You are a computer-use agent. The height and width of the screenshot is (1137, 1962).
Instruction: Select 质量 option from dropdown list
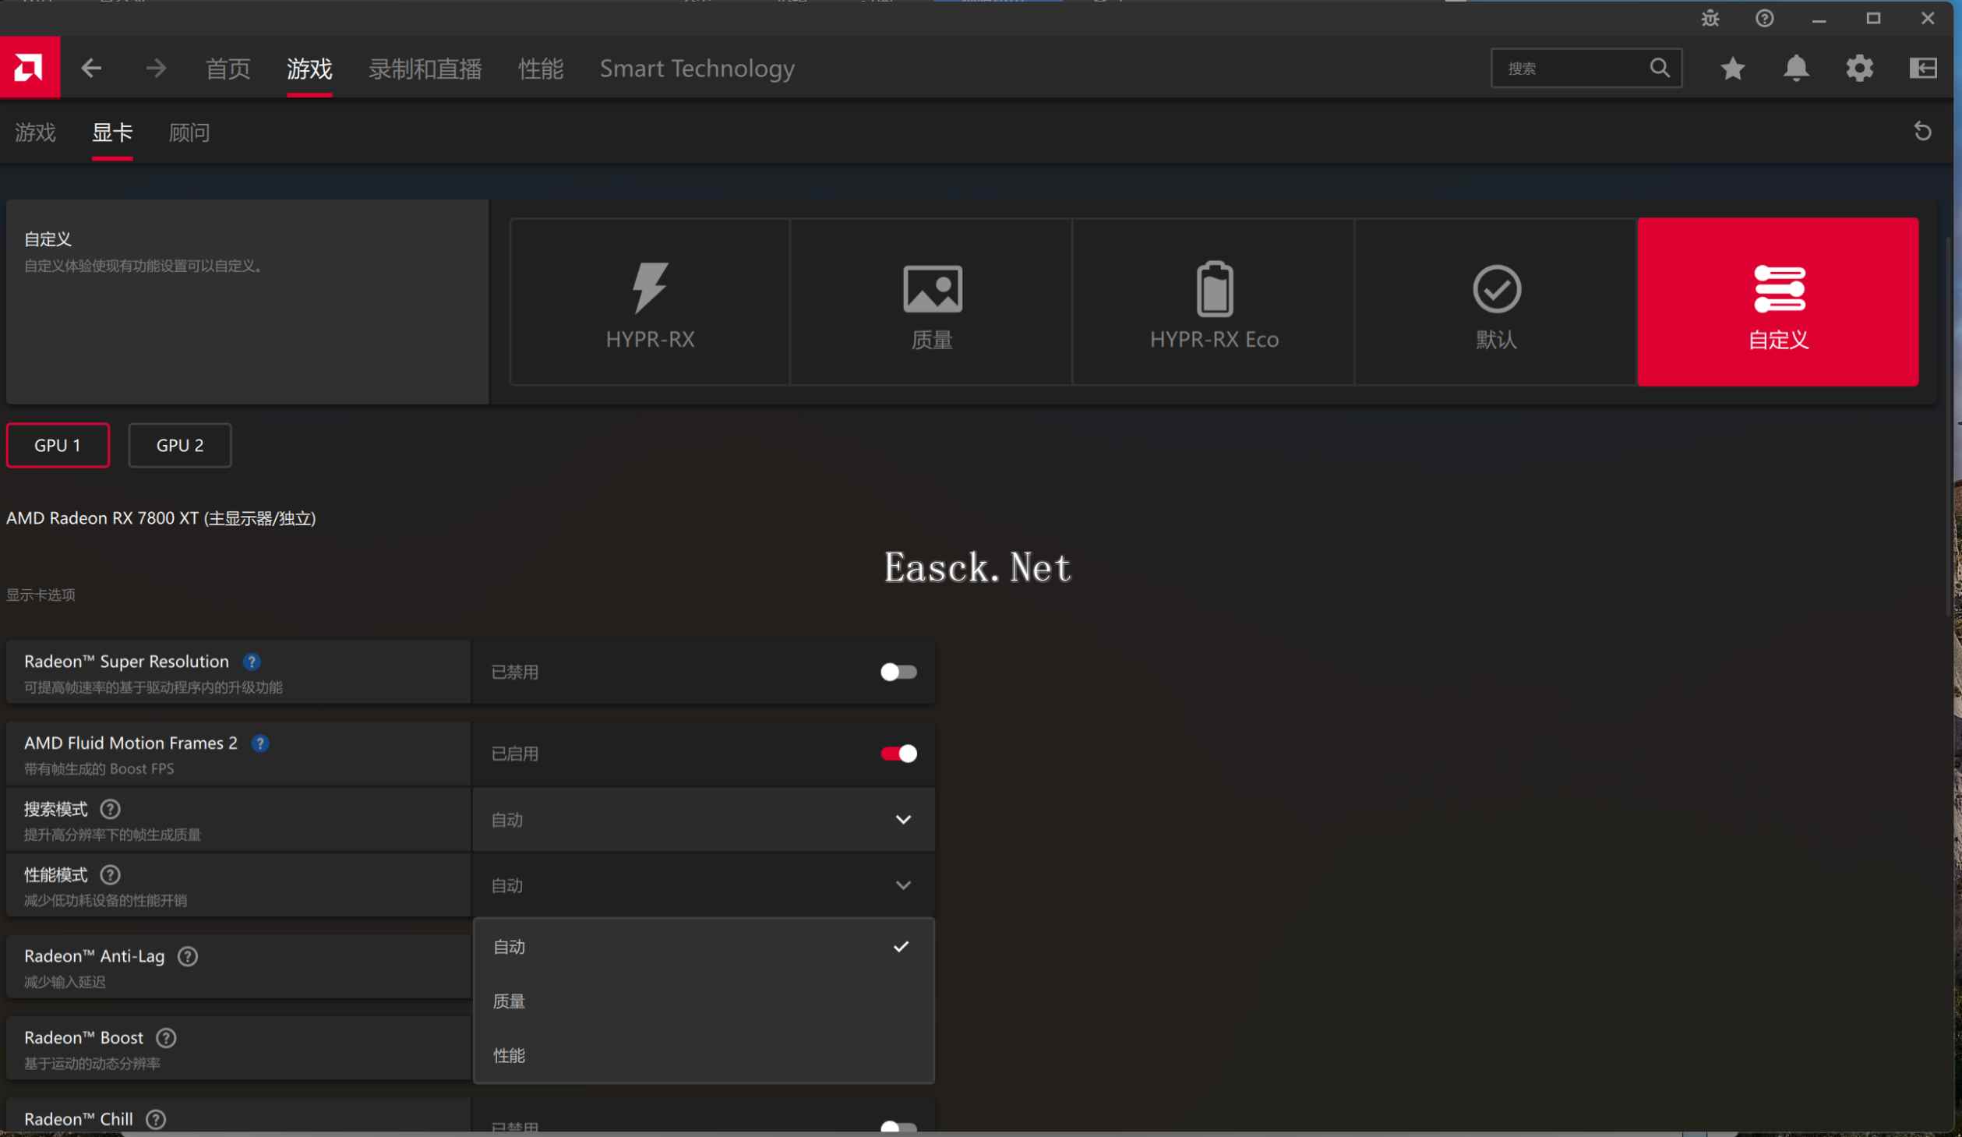[x=509, y=1001]
